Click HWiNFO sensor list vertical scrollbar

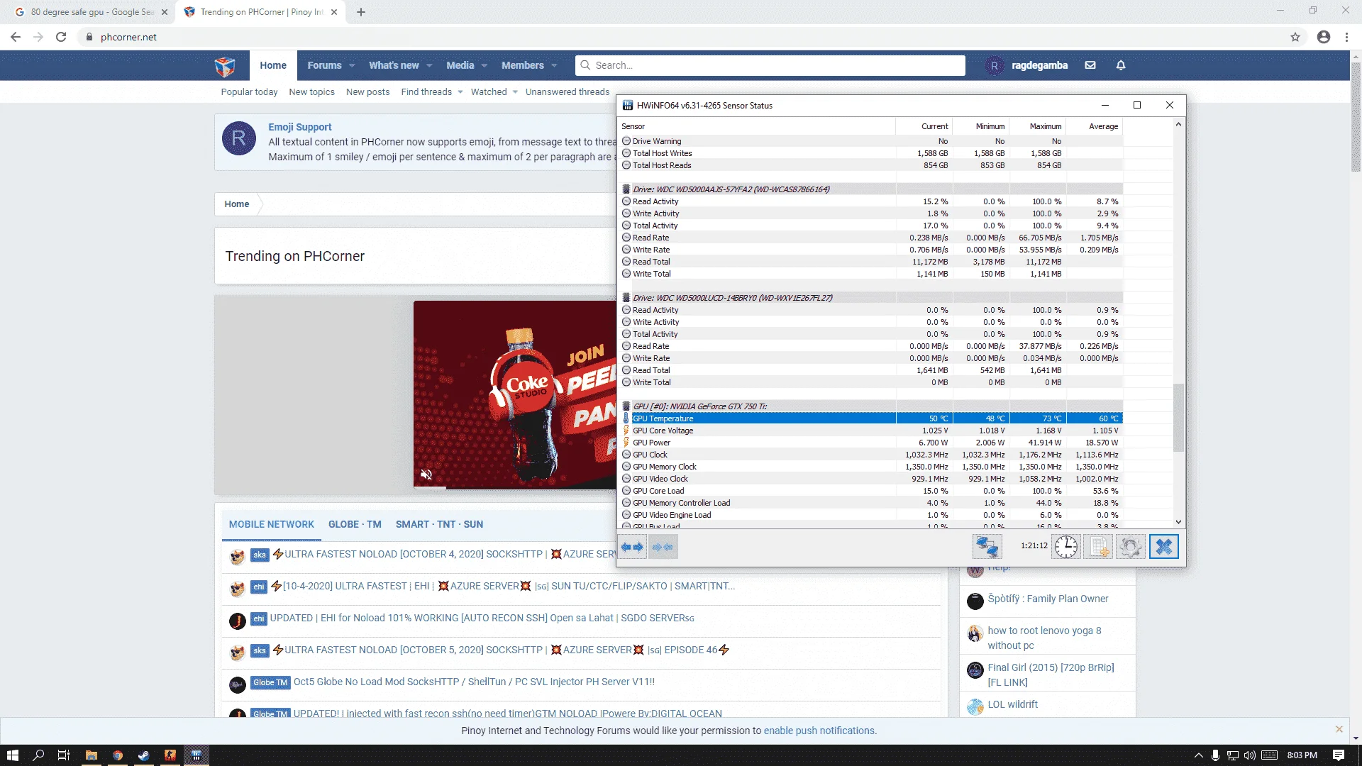tap(1178, 417)
